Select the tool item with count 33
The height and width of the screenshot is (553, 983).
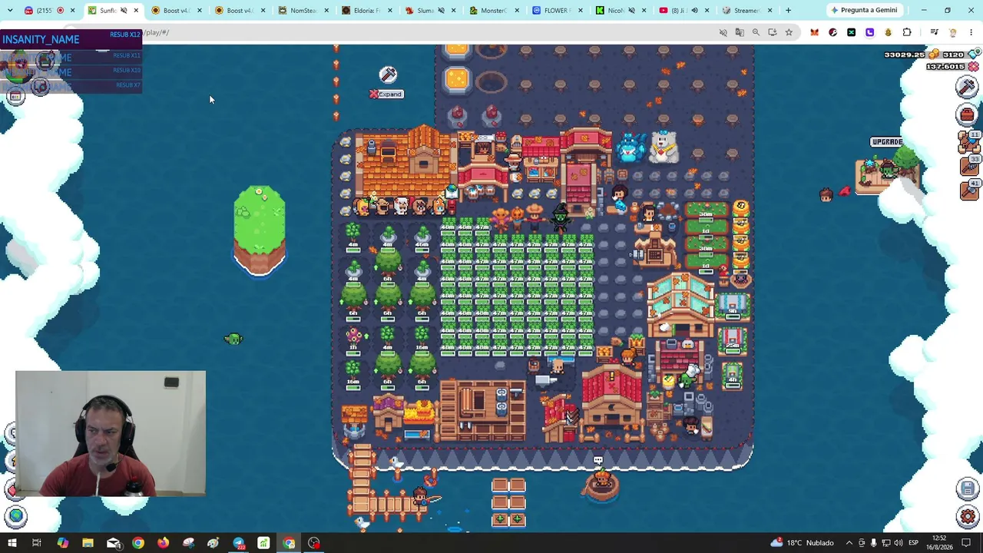coord(968,166)
